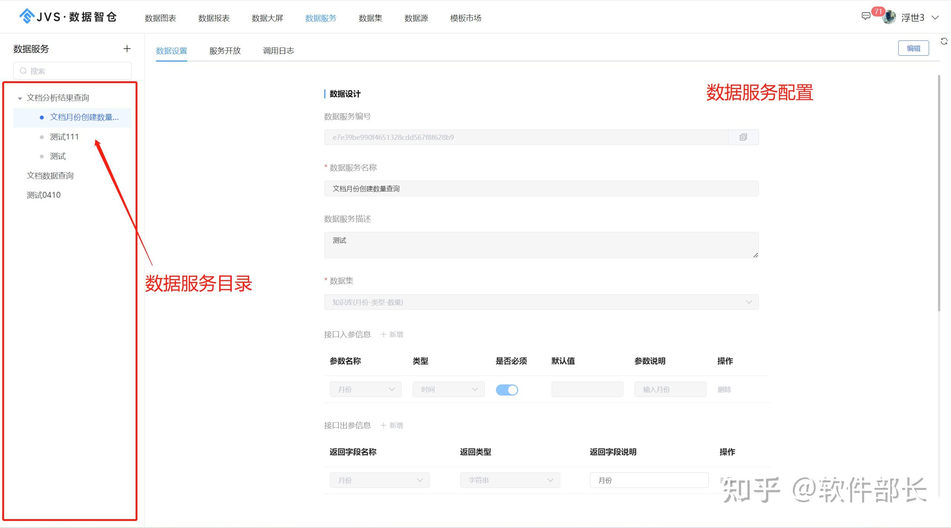Click the search magnifier icon in the sidebar
951x528 pixels.
click(23, 70)
